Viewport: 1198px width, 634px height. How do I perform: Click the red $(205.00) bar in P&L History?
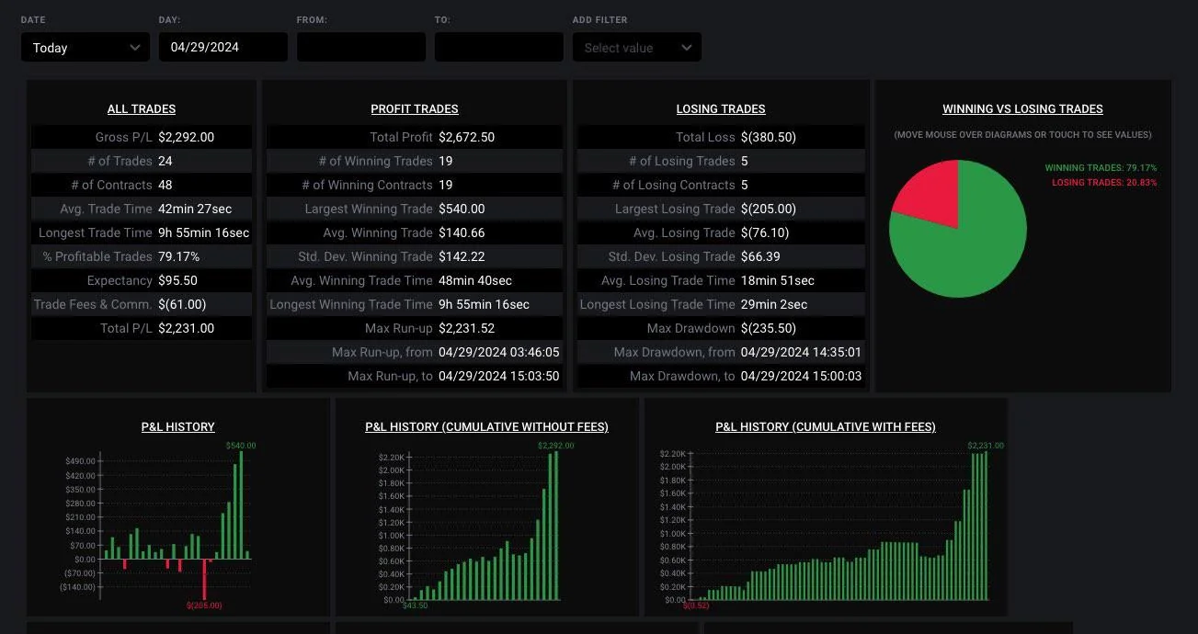coord(204,579)
